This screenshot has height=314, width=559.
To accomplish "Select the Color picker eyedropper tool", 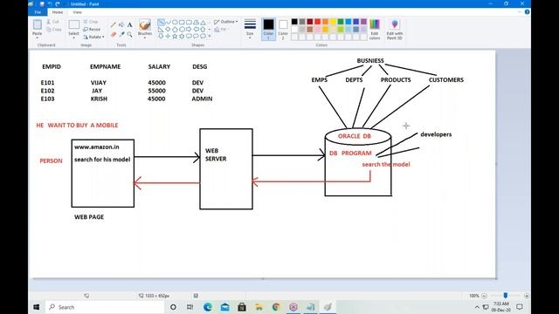I will [121, 34].
